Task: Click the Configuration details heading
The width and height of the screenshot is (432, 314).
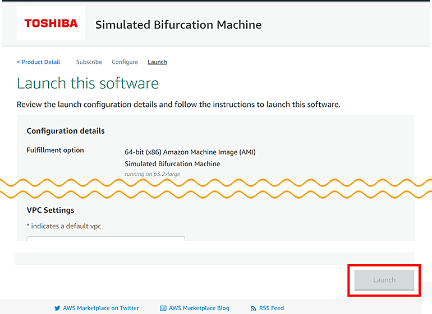Action: tap(66, 131)
